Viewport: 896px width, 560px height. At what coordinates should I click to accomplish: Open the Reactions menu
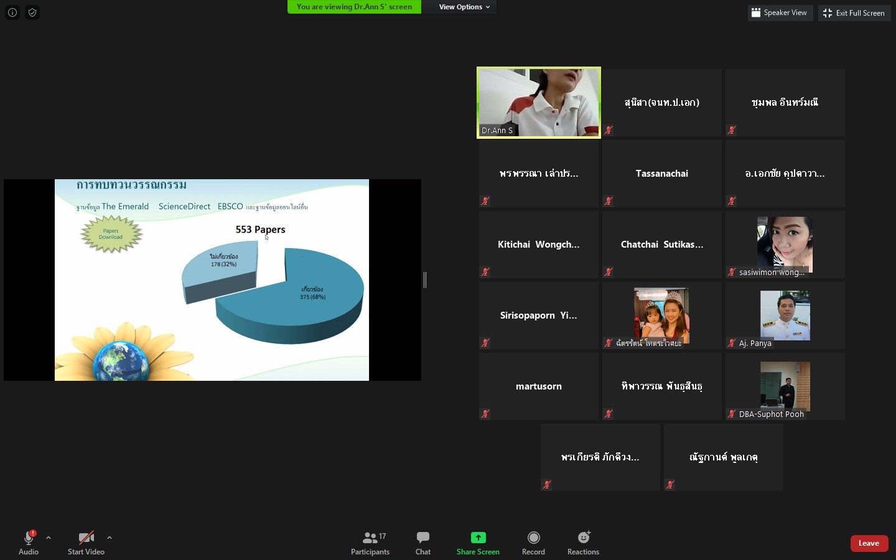pos(583,543)
